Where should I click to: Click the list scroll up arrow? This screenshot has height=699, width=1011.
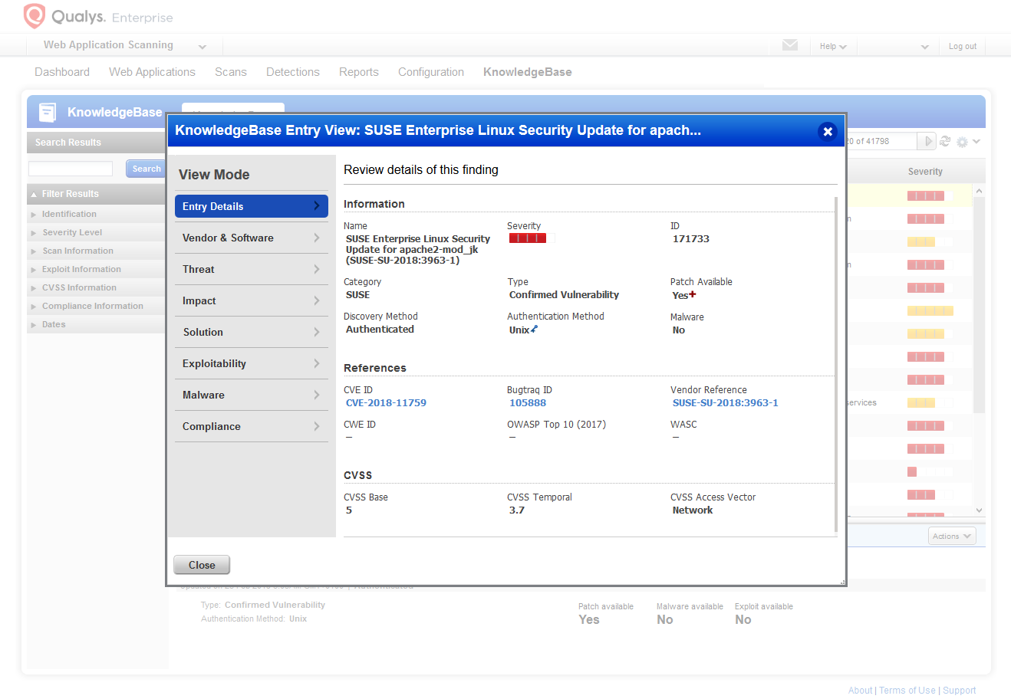(x=979, y=190)
